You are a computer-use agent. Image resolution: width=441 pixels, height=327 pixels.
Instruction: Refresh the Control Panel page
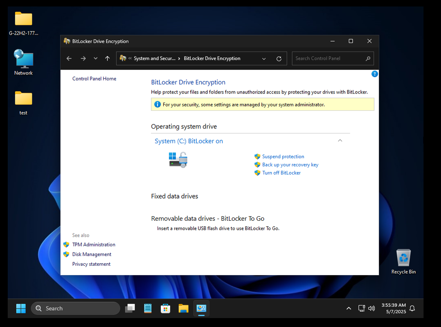pos(279,59)
